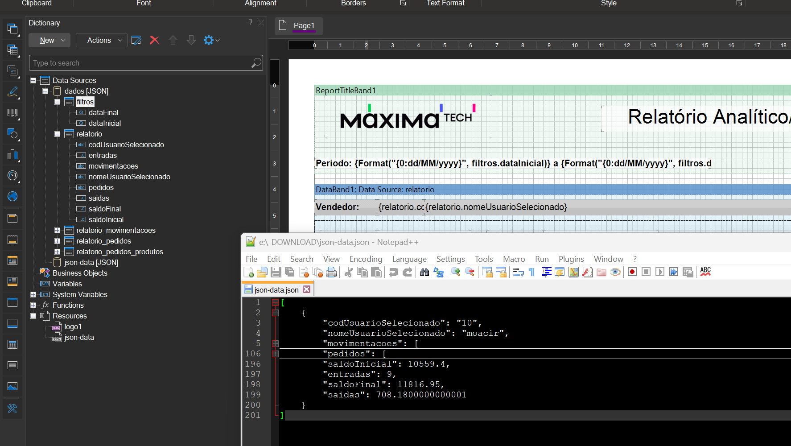Open the tools wrench icon in sidebar
Screen dimensions: 791x446
coord(12,408)
